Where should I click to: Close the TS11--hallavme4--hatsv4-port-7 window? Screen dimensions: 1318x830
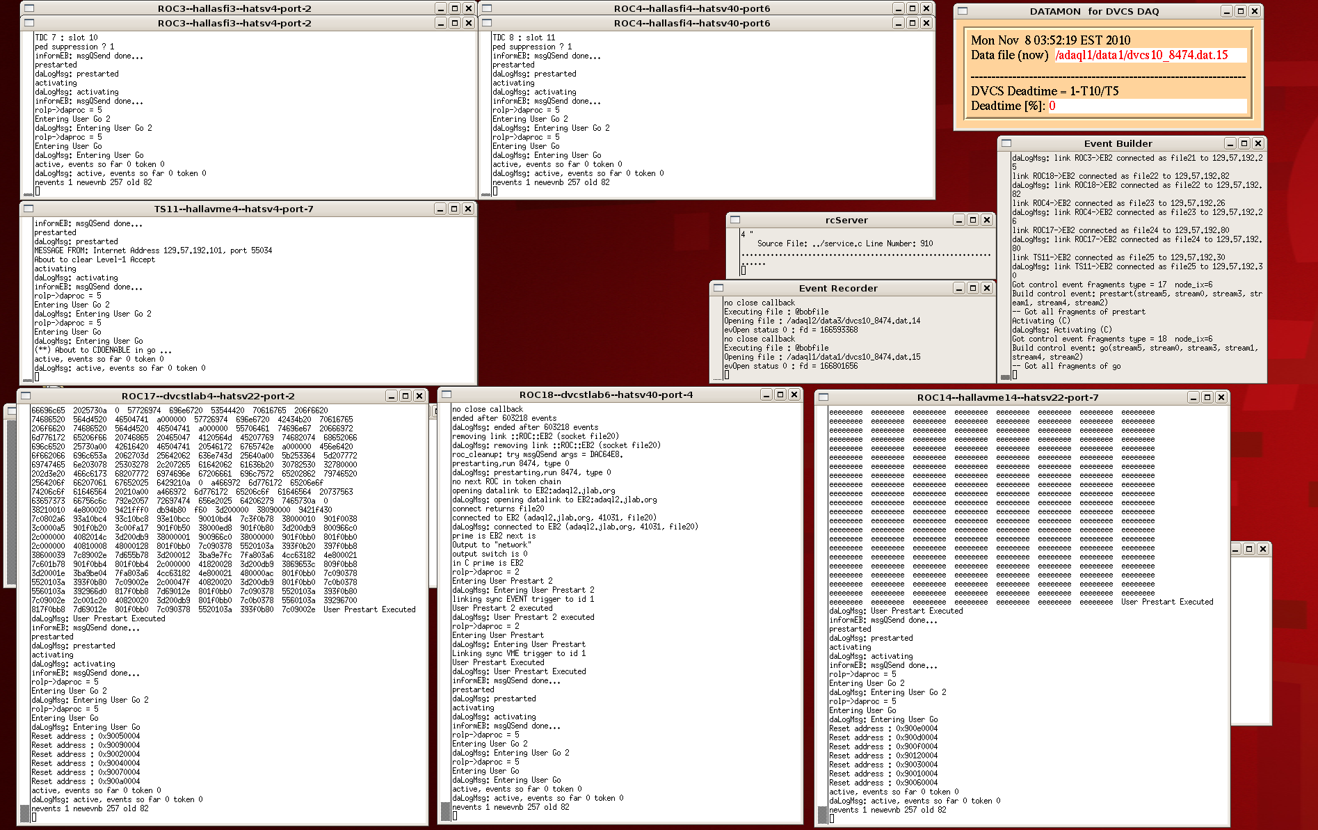(468, 209)
